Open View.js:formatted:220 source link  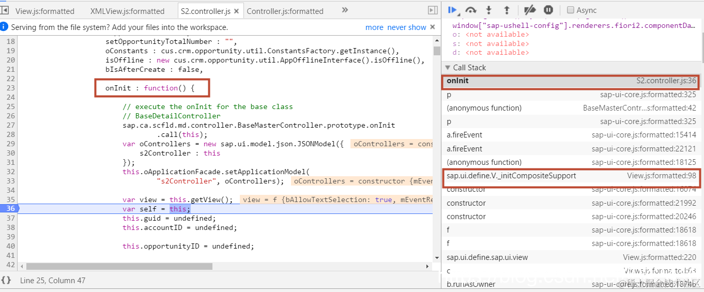660,257
